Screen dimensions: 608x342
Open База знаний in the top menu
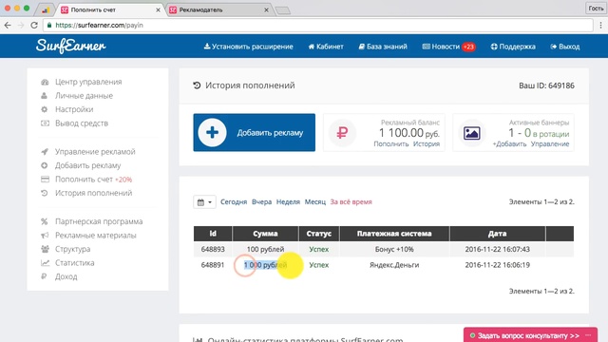click(383, 47)
